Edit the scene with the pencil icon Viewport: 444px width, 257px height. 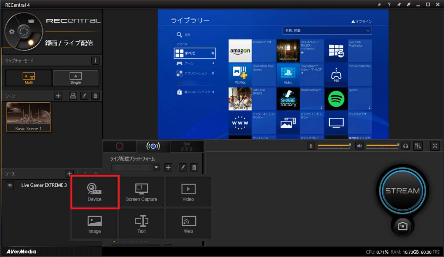tap(84, 96)
